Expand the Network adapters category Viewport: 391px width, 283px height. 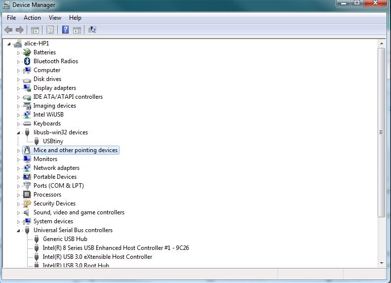[x=18, y=168]
